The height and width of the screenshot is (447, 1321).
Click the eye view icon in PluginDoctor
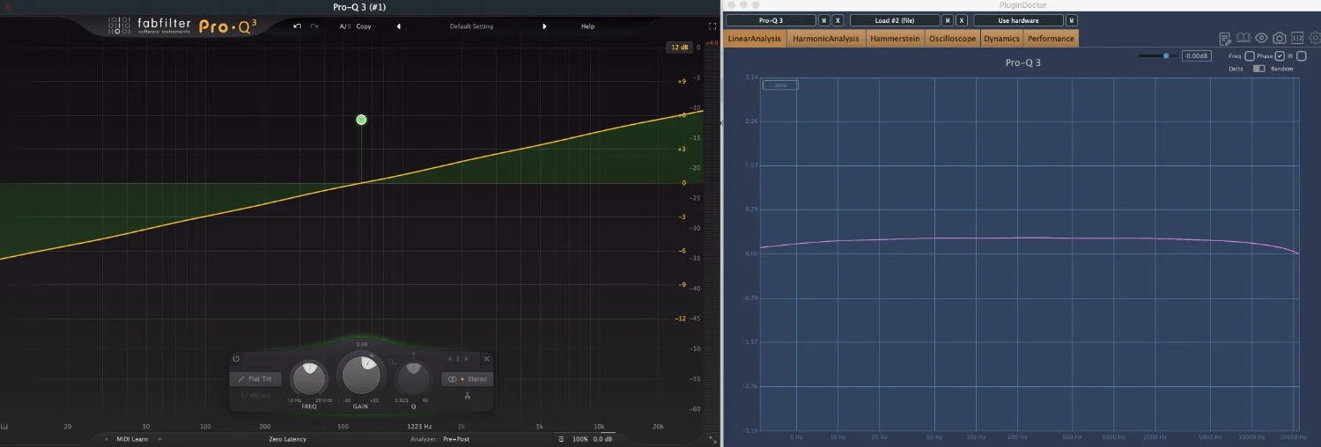point(1261,38)
